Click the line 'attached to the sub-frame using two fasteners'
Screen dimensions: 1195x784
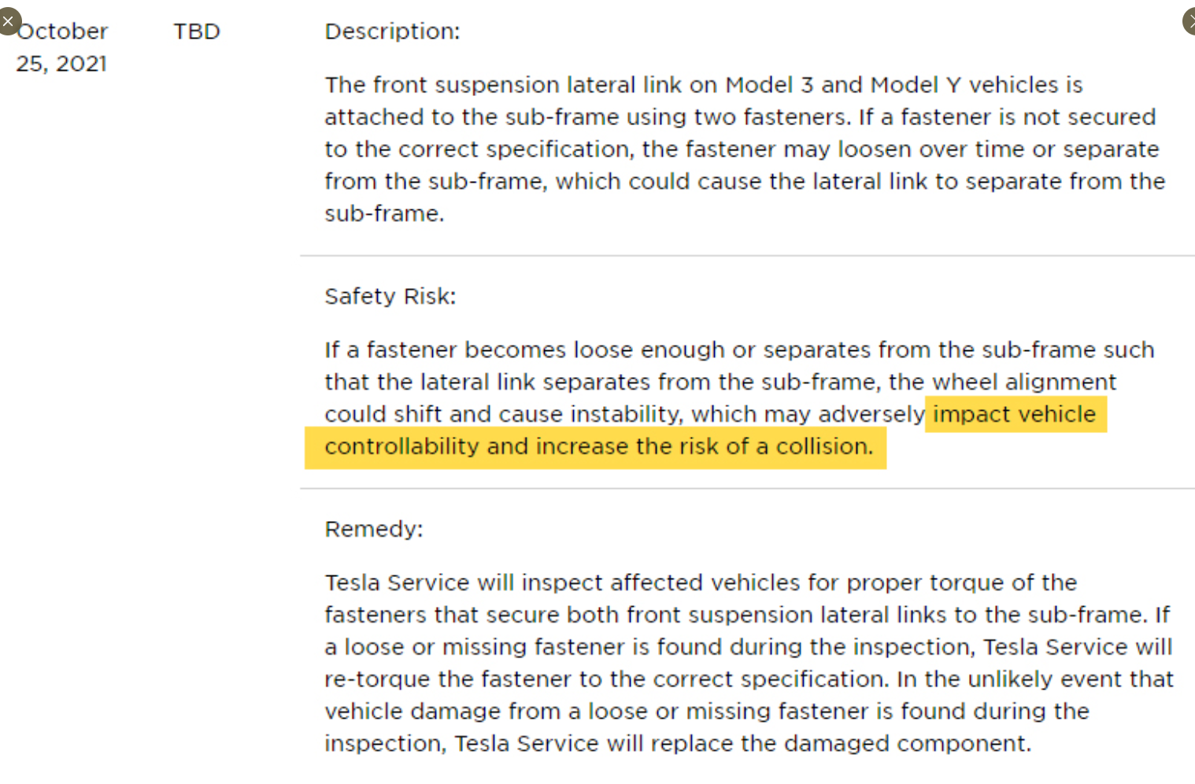click(740, 117)
